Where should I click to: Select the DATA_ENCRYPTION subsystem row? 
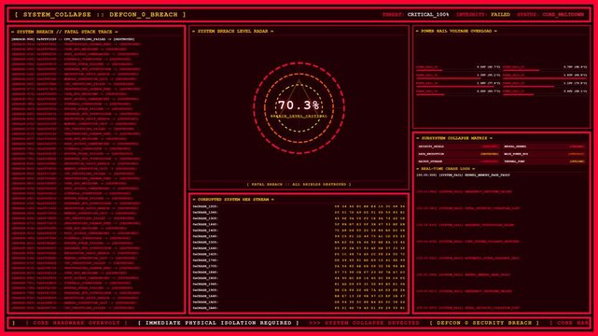458,154
